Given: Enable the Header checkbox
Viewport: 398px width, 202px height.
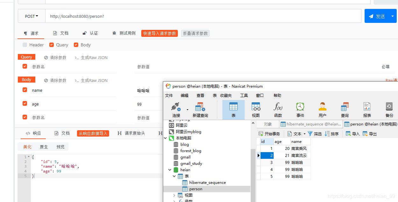Looking at the screenshot, I should (x=25, y=45).
